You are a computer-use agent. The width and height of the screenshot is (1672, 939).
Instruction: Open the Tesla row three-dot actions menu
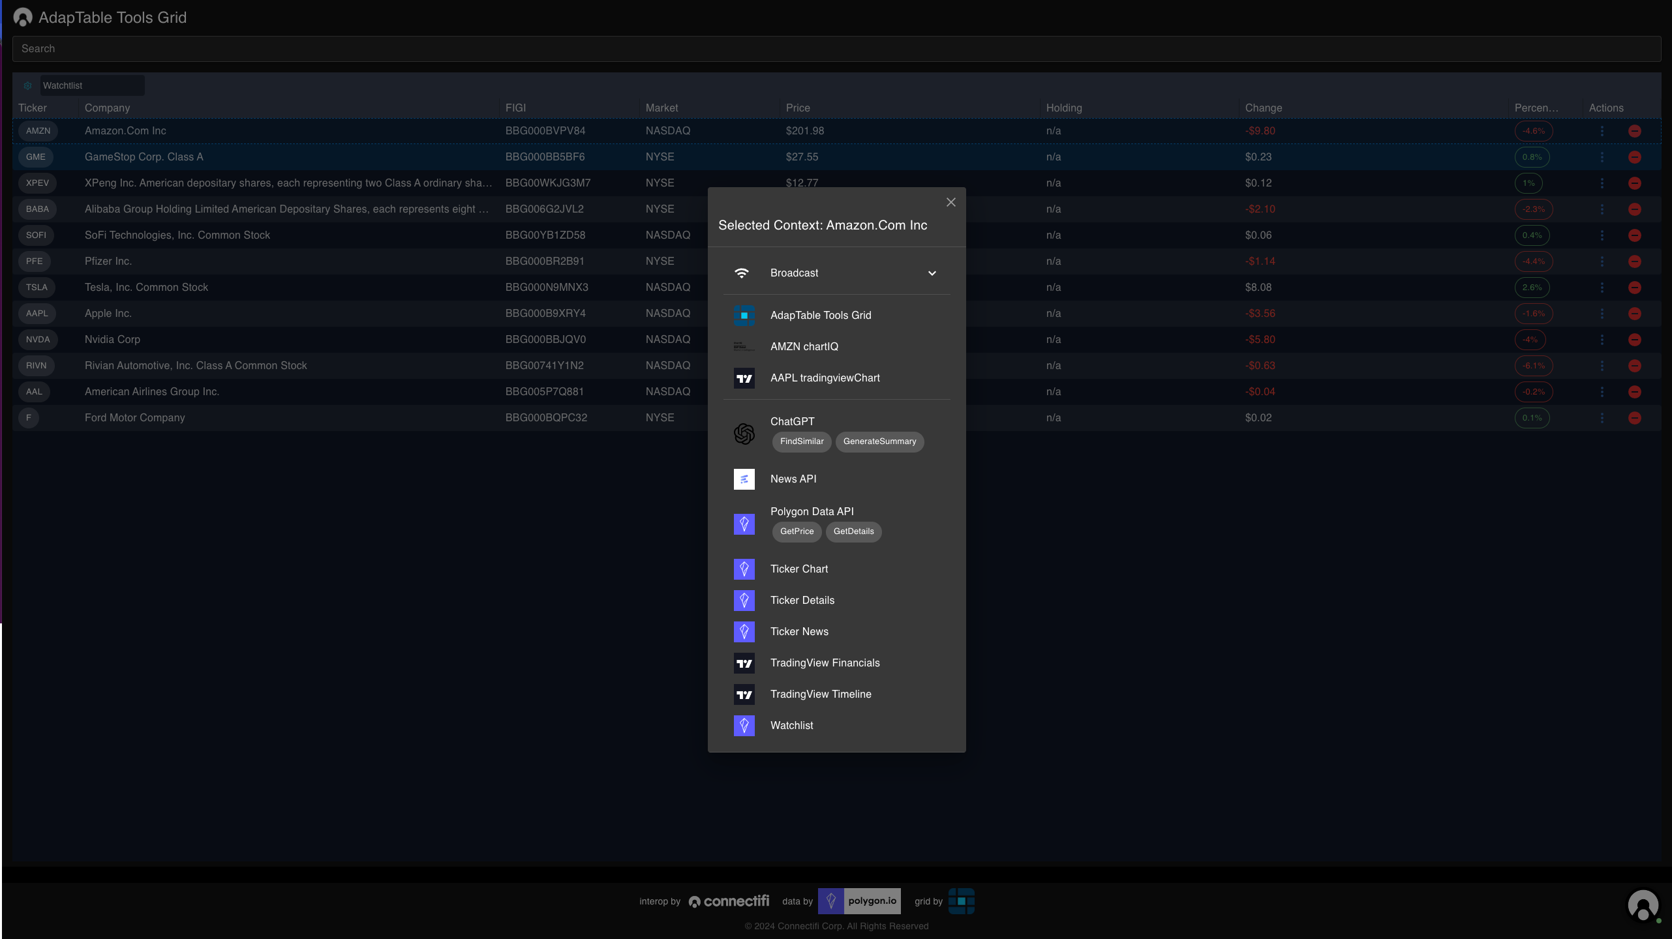point(1602,288)
